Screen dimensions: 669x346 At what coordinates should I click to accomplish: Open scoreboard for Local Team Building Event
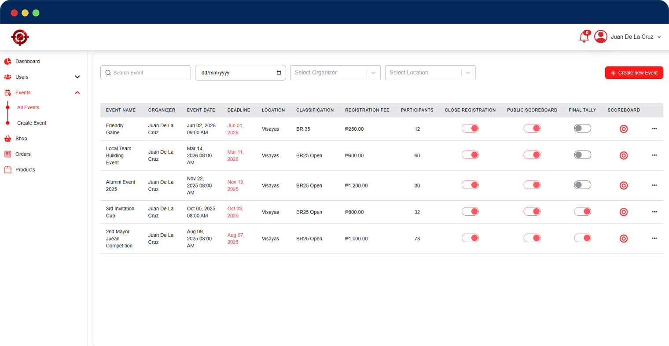click(x=623, y=155)
